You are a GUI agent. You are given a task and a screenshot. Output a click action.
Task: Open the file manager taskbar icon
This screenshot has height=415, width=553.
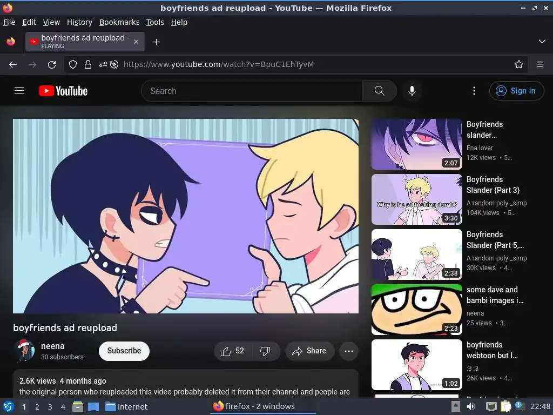tap(78, 406)
